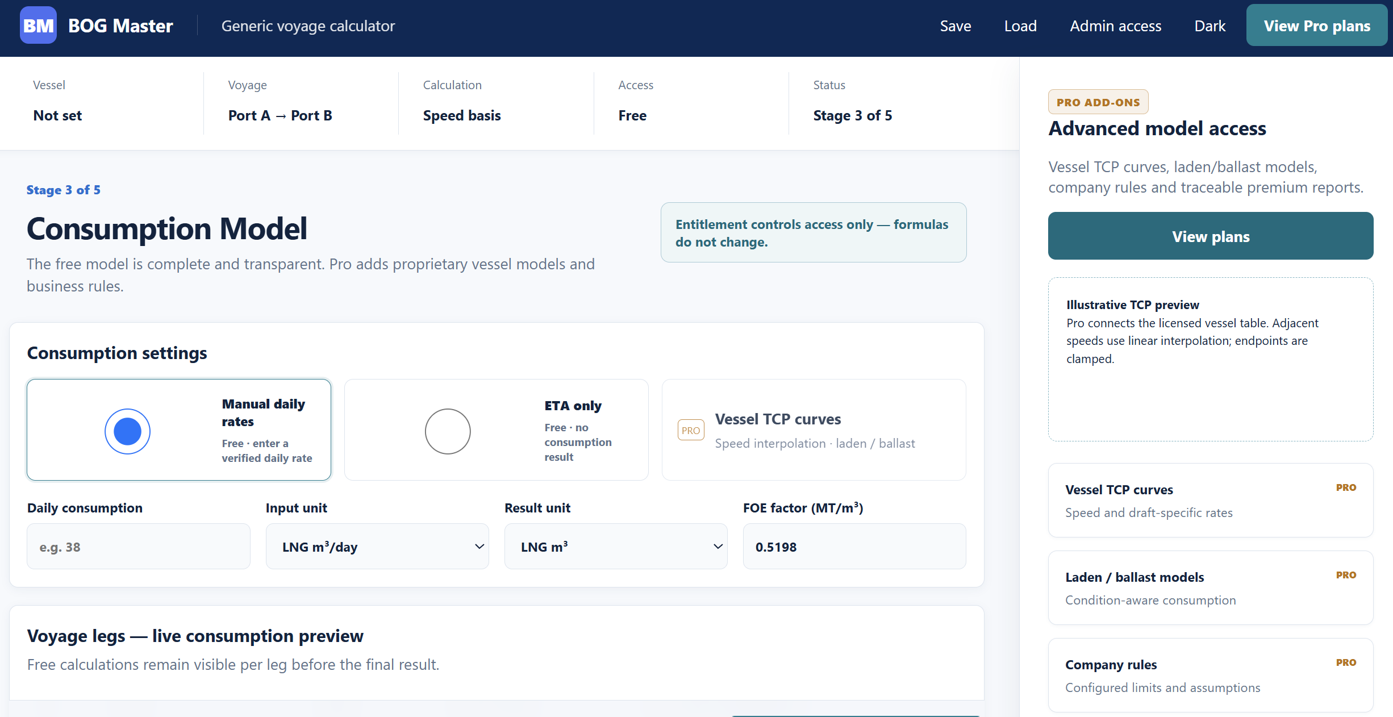Click the 'Consumption Model' heading
The height and width of the screenshot is (717, 1393).
(167, 228)
